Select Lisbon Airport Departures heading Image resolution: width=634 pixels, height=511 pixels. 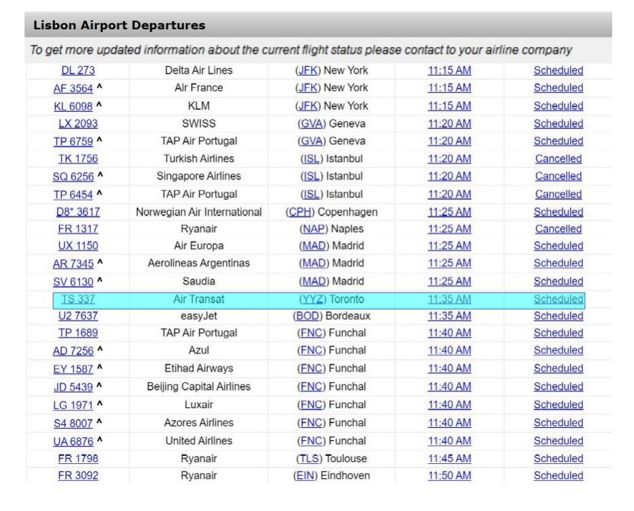(x=119, y=25)
